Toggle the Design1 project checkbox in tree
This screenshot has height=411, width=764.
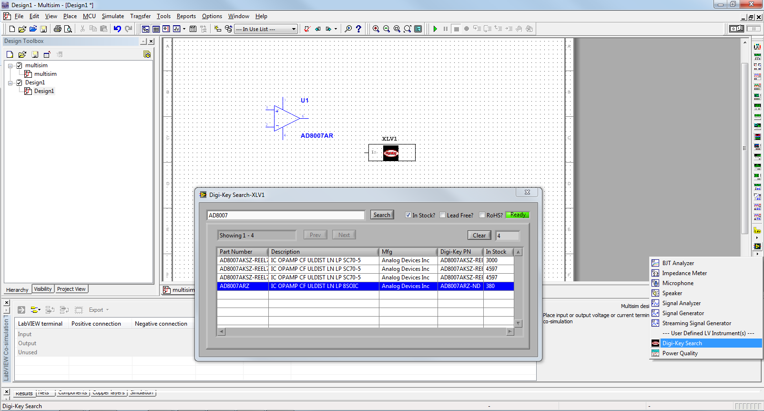click(x=19, y=82)
